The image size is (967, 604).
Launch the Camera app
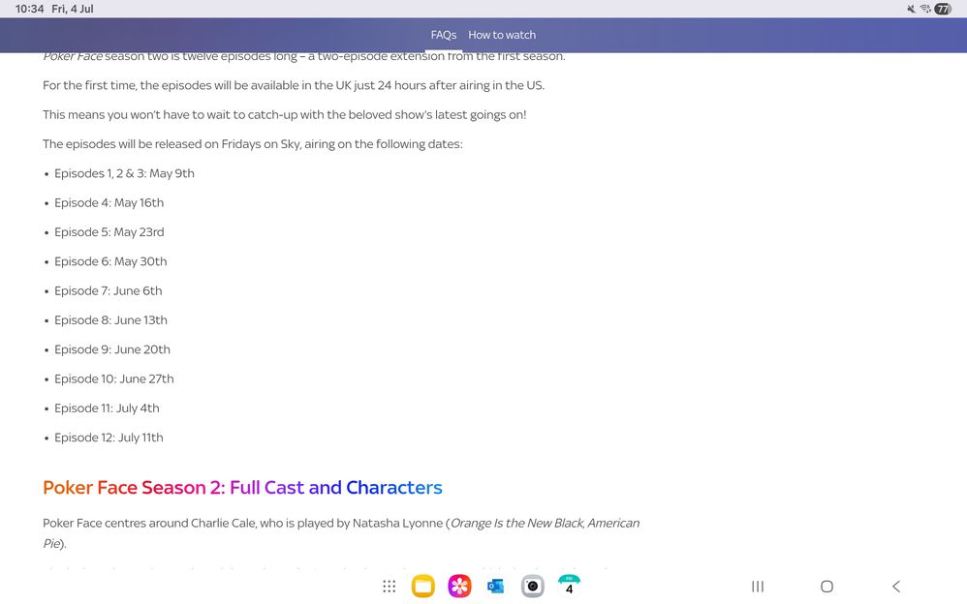(532, 587)
